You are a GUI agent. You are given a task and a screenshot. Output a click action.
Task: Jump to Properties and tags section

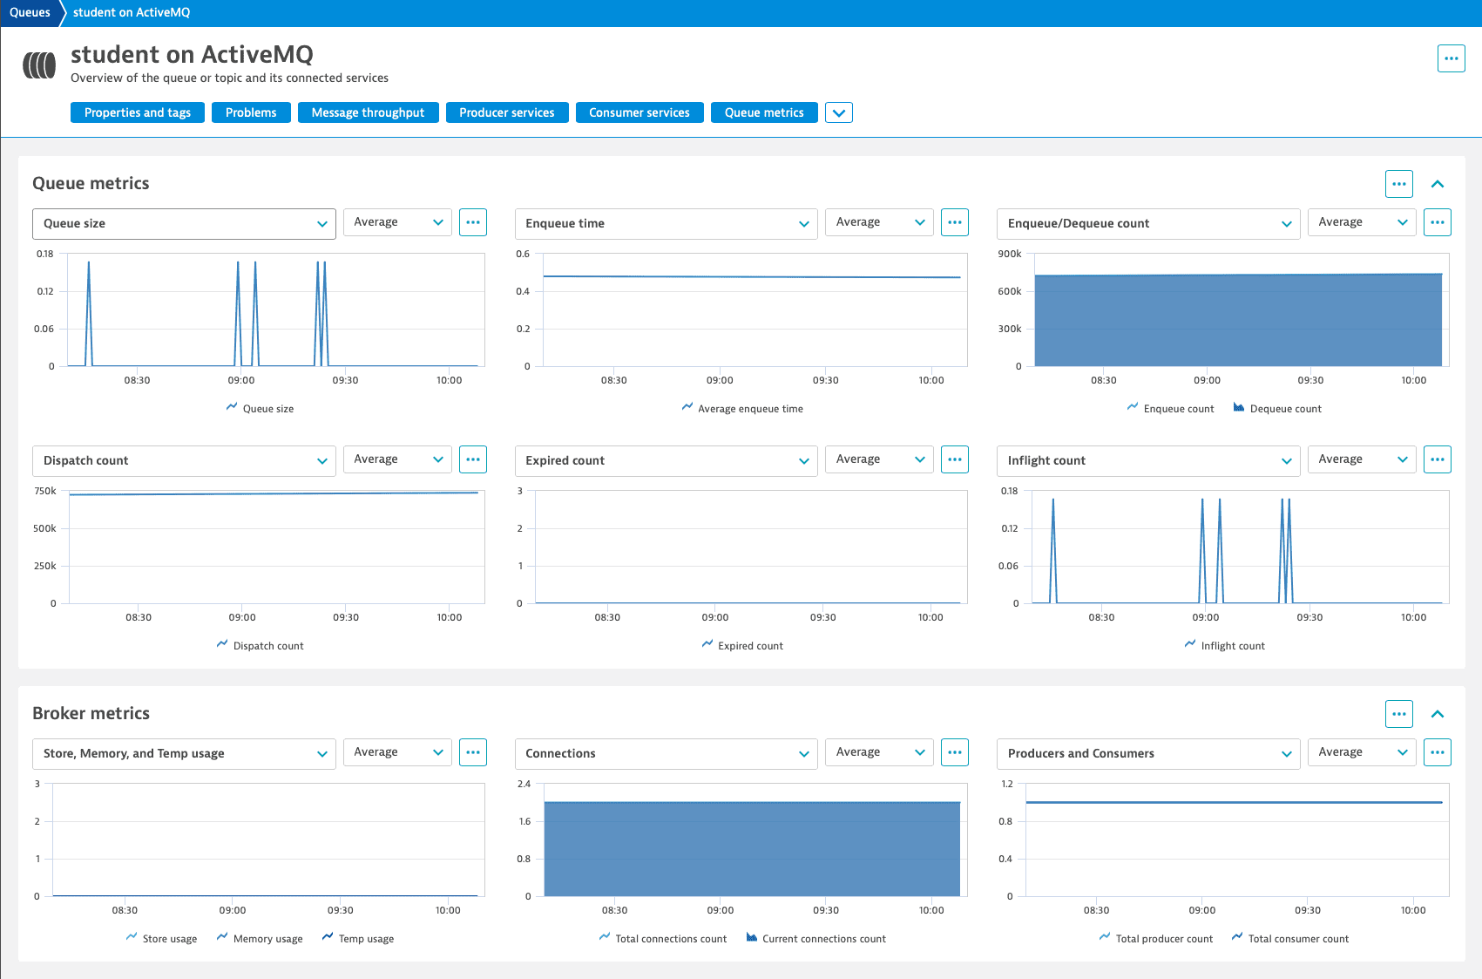138,112
